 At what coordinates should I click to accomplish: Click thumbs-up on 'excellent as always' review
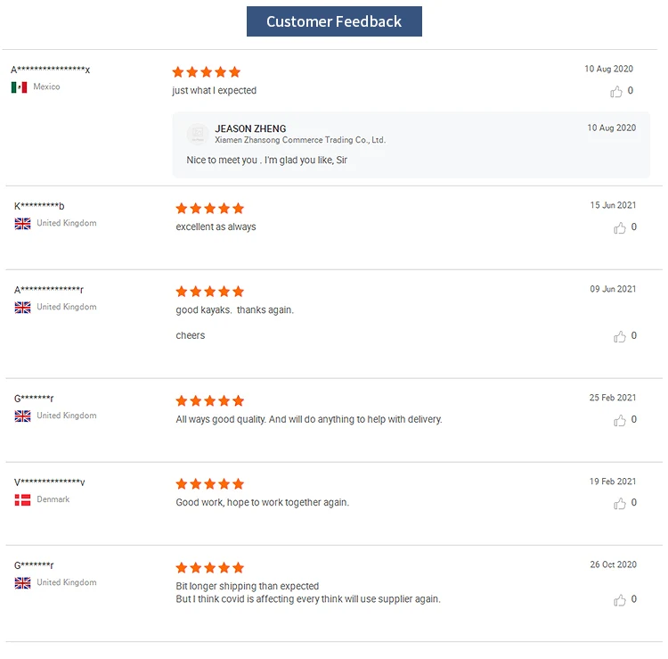(620, 228)
